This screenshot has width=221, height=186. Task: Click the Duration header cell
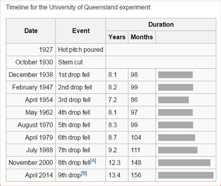point(161,25)
